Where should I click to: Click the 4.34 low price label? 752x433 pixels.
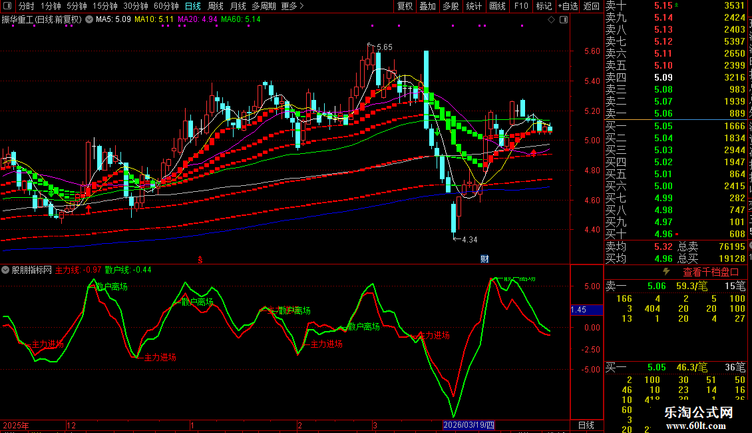(x=470, y=240)
